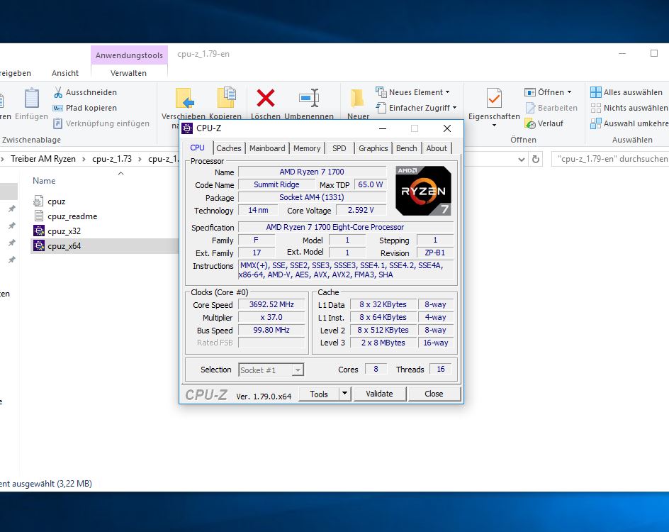Click Auswahl umkehren in ribbon

(629, 124)
